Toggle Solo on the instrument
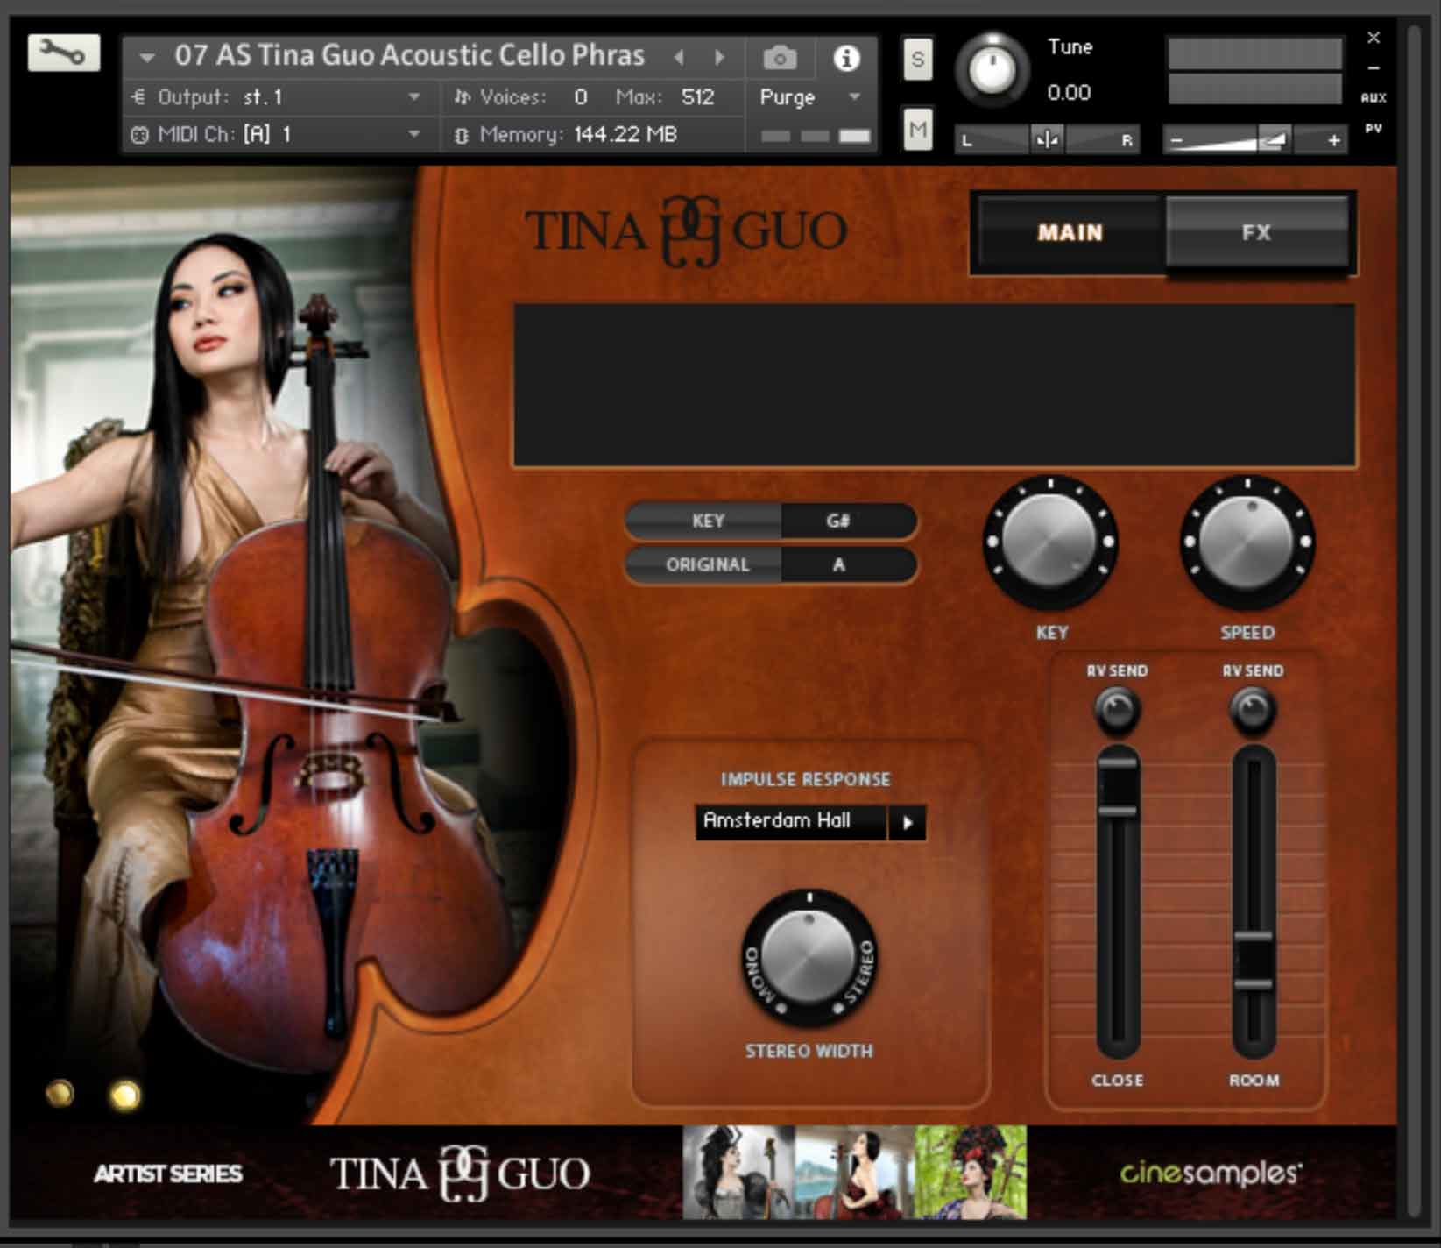 click(916, 60)
